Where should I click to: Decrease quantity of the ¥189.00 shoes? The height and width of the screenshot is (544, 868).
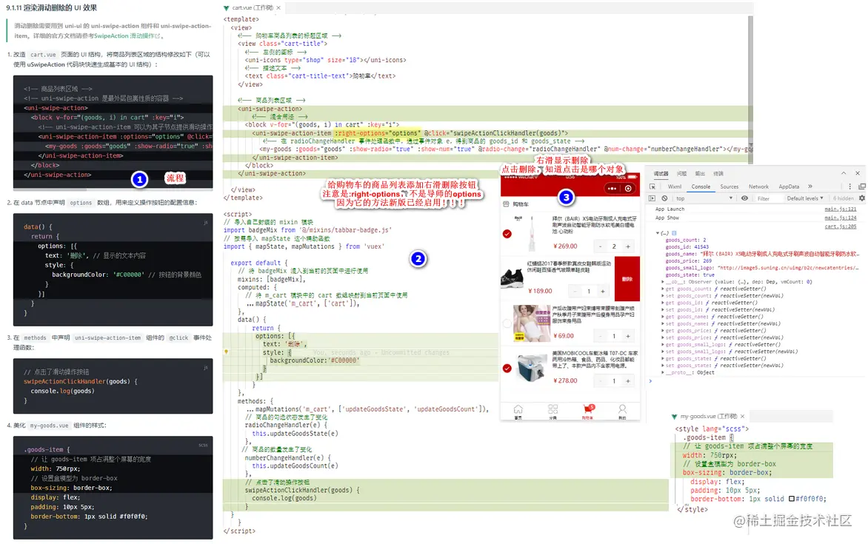(575, 291)
